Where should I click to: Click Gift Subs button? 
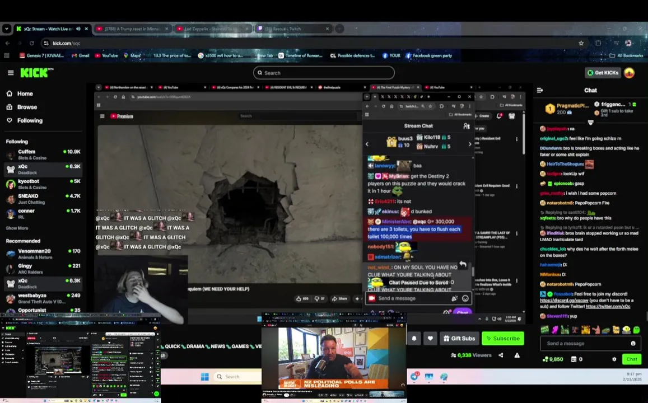point(460,338)
